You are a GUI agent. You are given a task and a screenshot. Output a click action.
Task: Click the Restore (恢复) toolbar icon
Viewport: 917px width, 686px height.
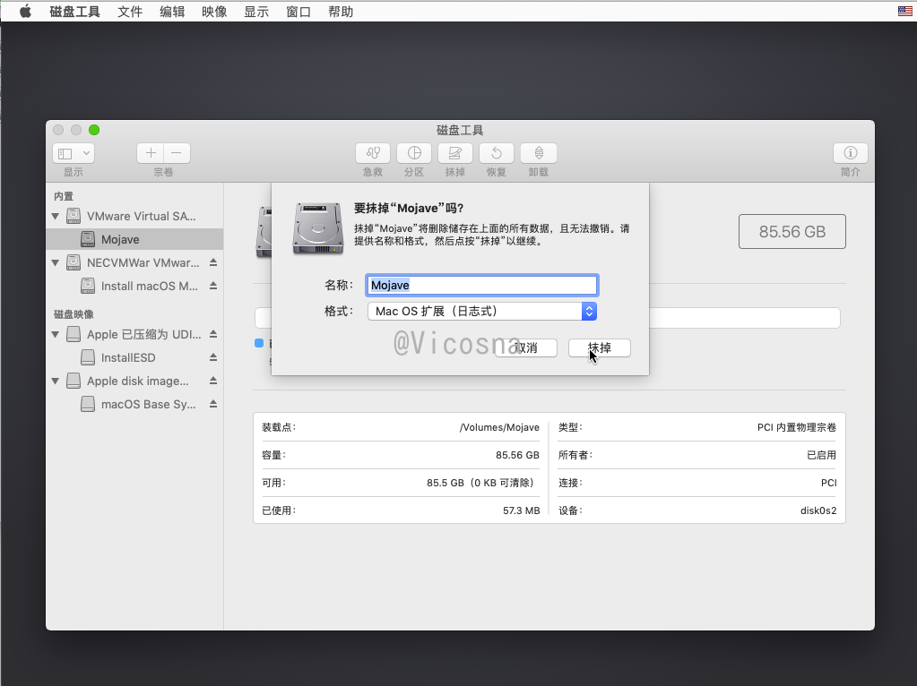(x=497, y=153)
